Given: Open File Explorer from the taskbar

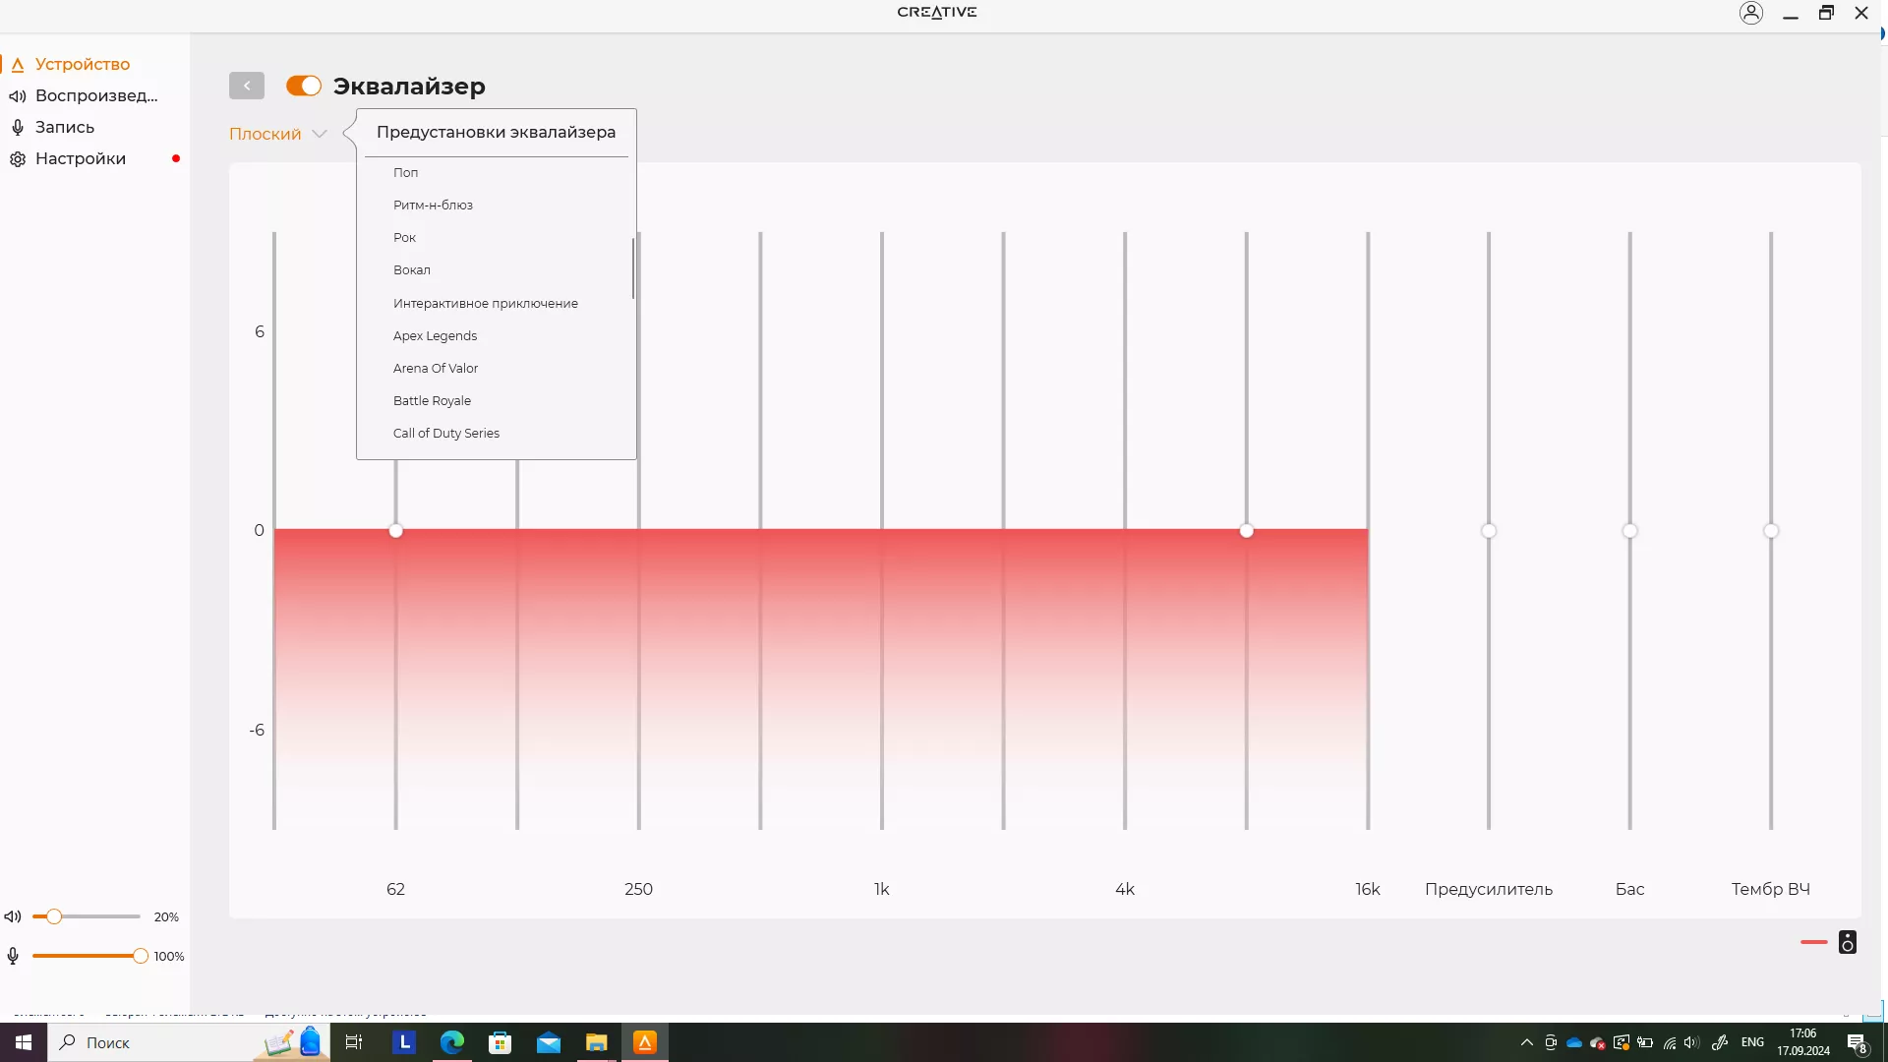Looking at the screenshot, I should pyautogui.click(x=597, y=1042).
